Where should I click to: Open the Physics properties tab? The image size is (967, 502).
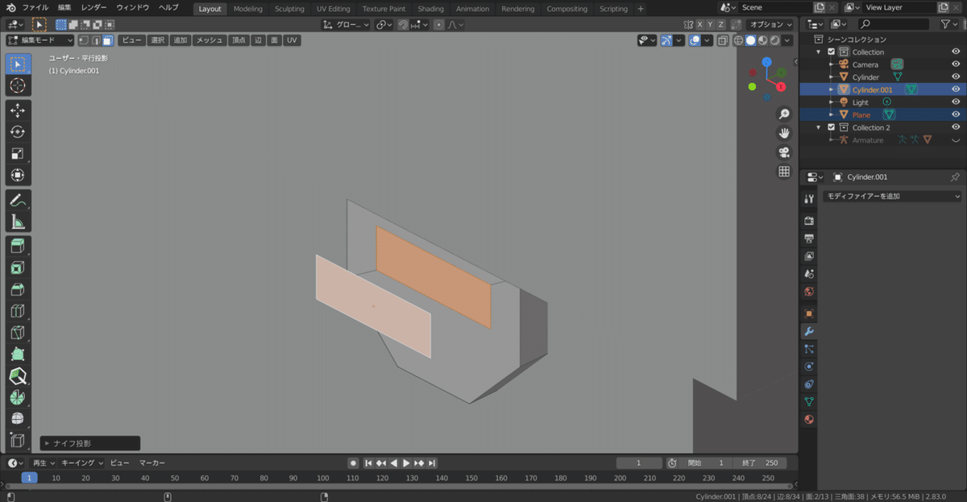[x=809, y=367]
